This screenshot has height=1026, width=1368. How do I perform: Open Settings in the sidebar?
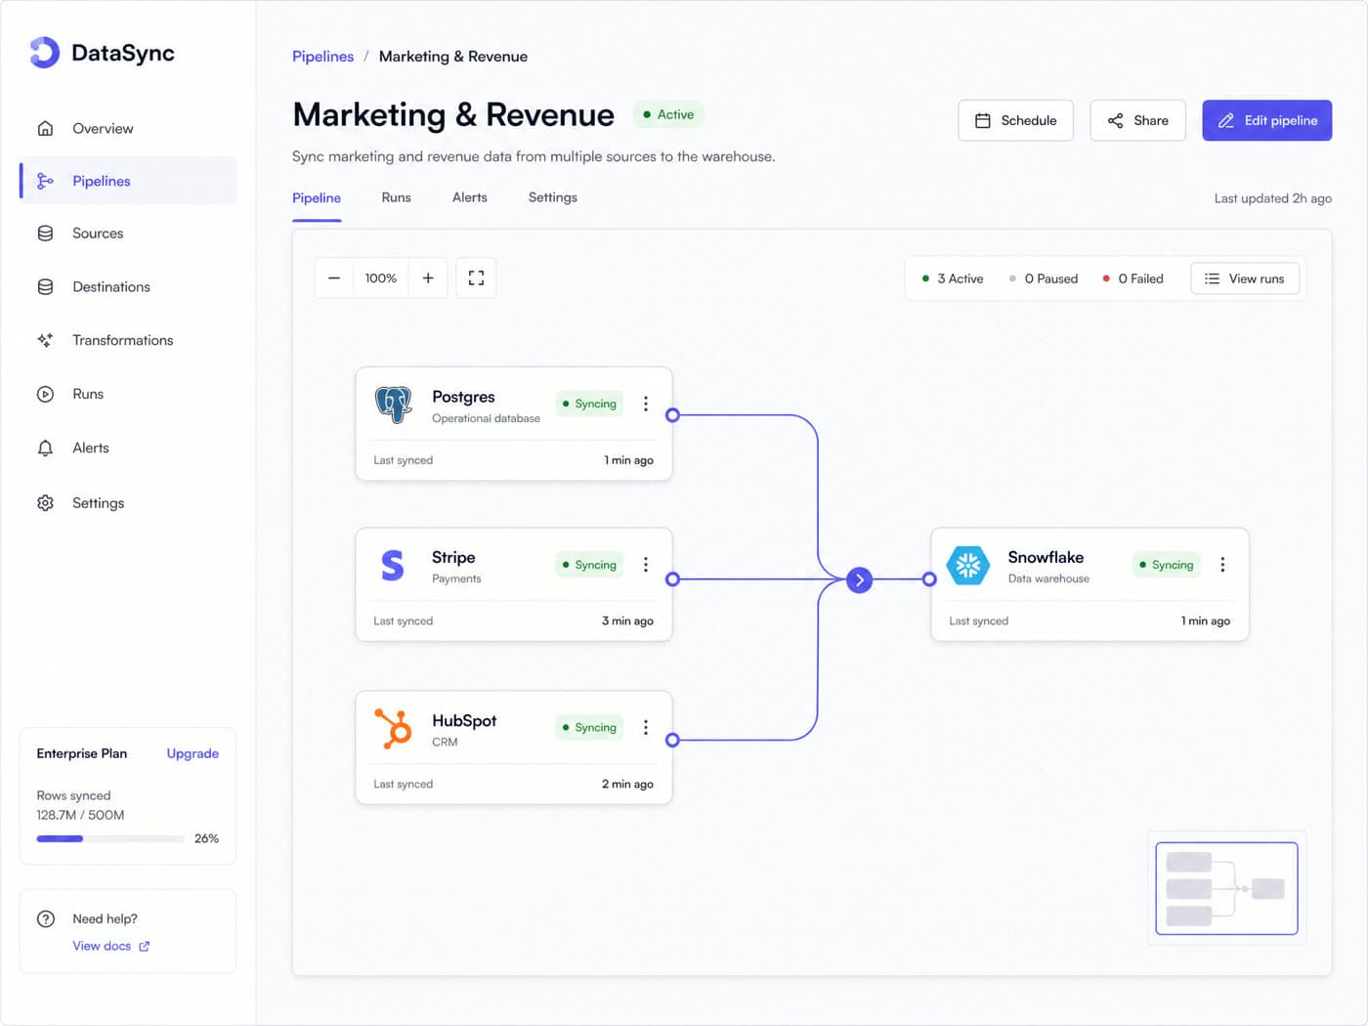[128, 503]
